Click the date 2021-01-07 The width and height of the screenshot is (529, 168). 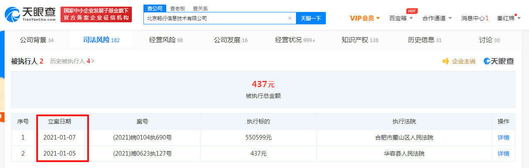click(x=59, y=137)
